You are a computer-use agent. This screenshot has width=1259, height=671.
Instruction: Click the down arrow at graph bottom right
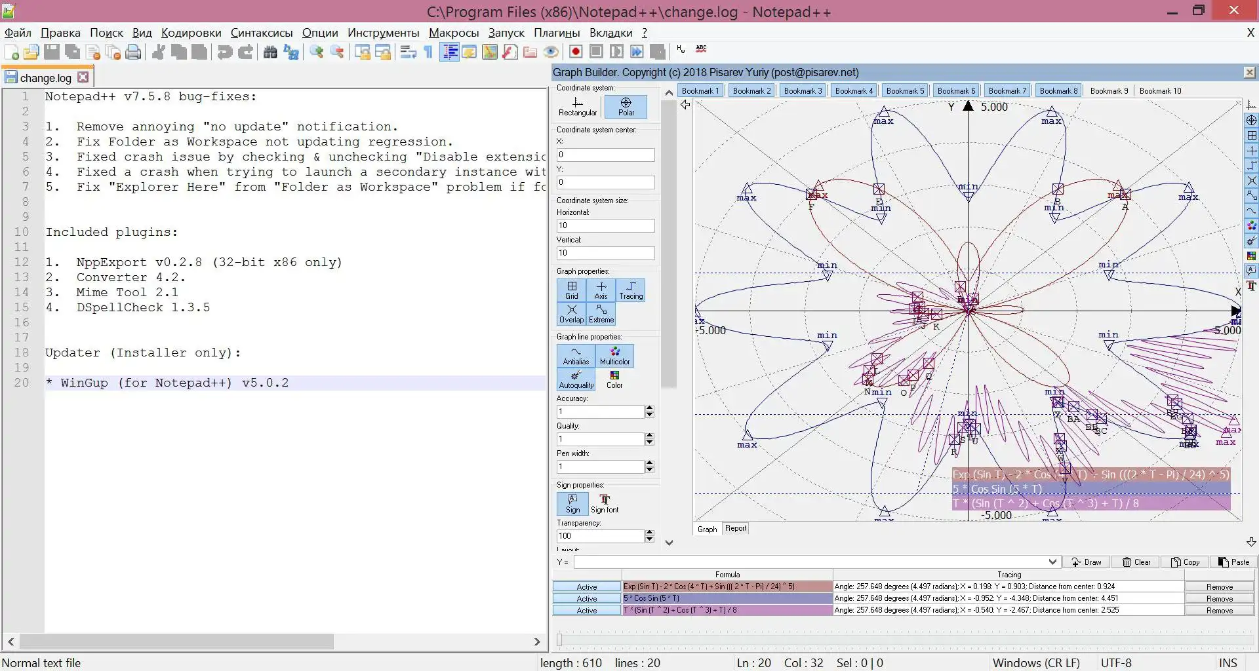[1251, 542]
